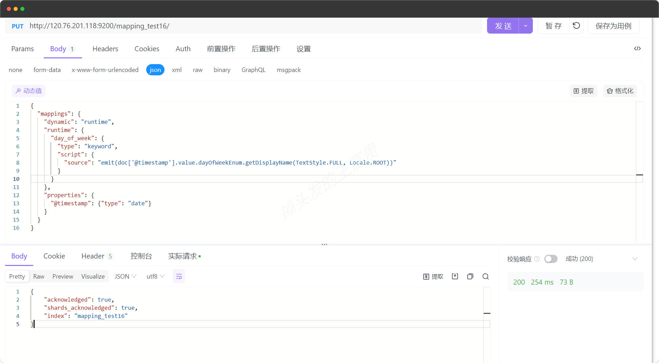Click the request 提取 button

pyautogui.click(x=583, y=91)
